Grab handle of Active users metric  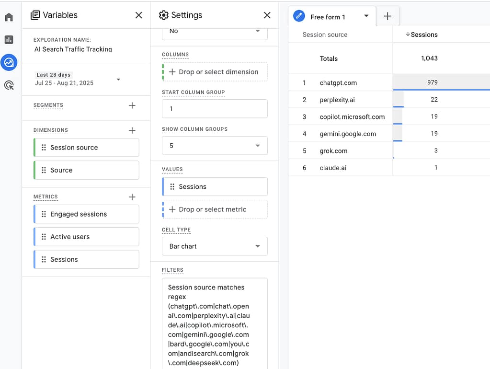point(44,237)
